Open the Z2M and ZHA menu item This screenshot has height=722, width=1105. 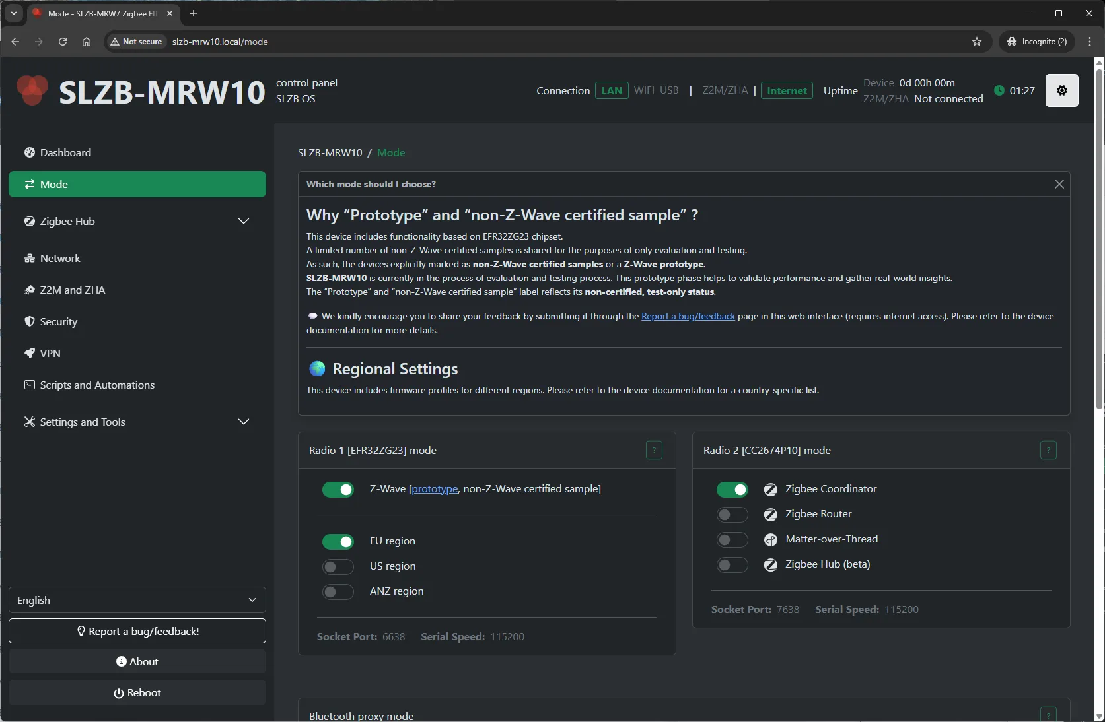point(72,290)
